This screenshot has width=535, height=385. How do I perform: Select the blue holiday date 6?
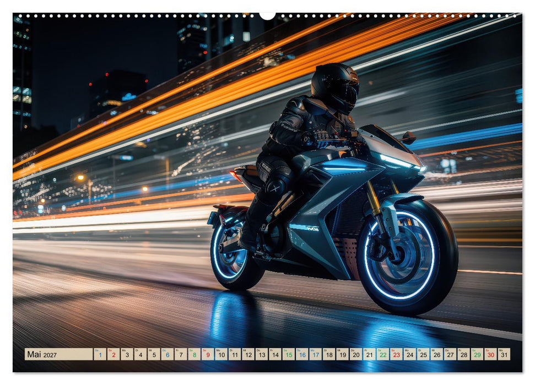pyautogui.click(x=167, y=354)
